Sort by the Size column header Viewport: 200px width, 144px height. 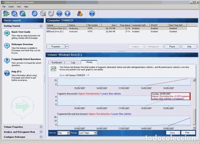click(109, 25)
